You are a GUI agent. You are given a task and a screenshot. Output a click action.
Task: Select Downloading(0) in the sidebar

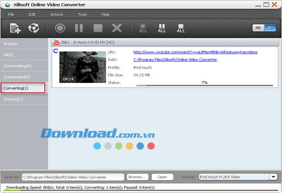coord(24,66)
